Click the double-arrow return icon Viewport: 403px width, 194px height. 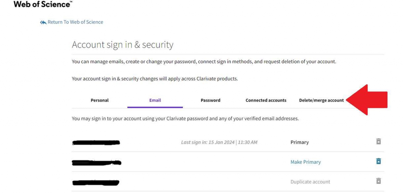(43, 22)
